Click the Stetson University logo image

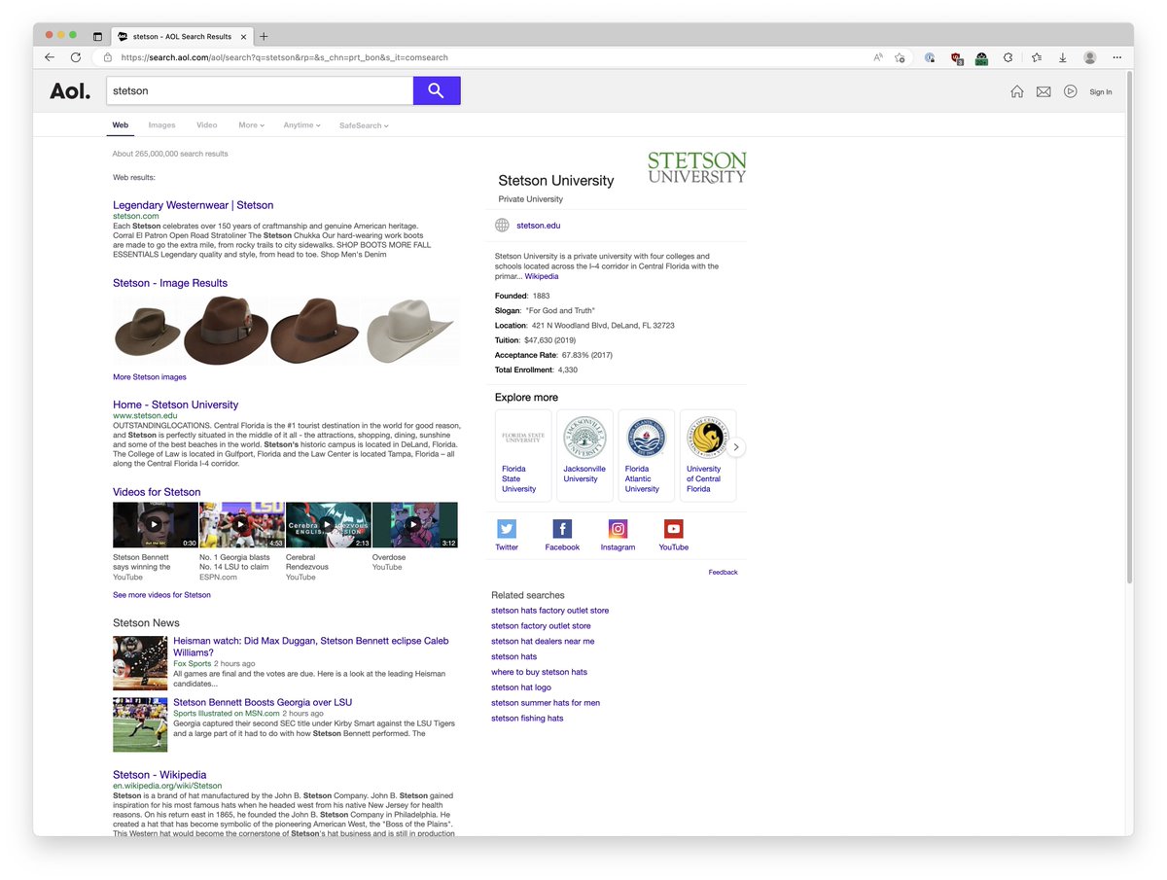tap(696, 166)
